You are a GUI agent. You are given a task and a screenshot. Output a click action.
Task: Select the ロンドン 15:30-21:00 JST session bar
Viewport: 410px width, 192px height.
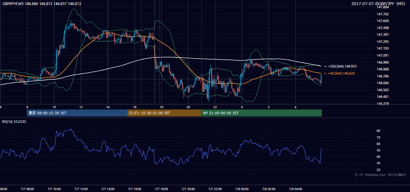coord(164,113)
